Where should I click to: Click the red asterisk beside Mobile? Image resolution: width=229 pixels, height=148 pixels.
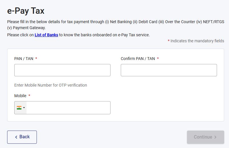29,96
